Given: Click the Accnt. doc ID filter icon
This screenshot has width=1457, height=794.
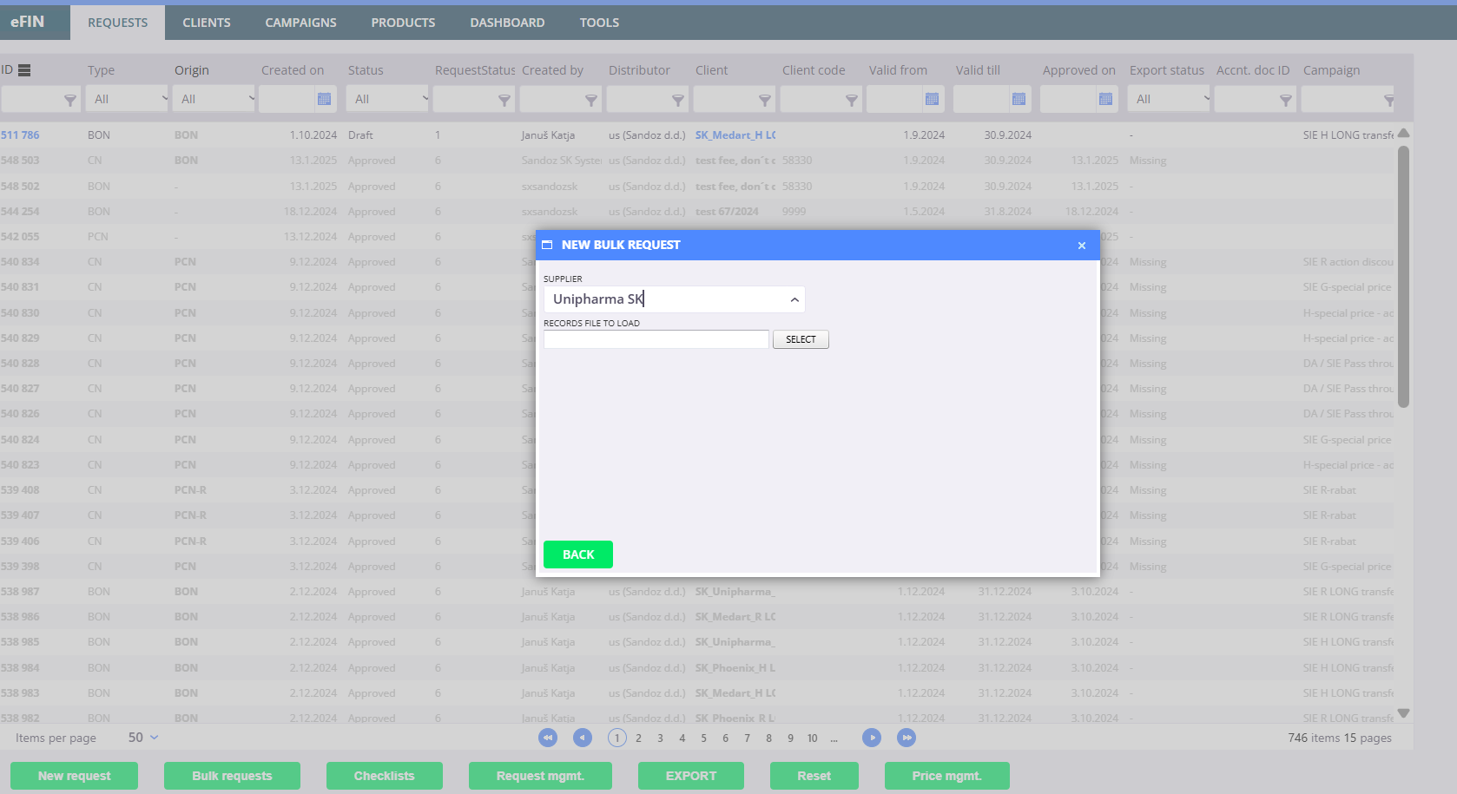Looking at the screenshot, I should pyautogui.click(x=1286, y=100).
